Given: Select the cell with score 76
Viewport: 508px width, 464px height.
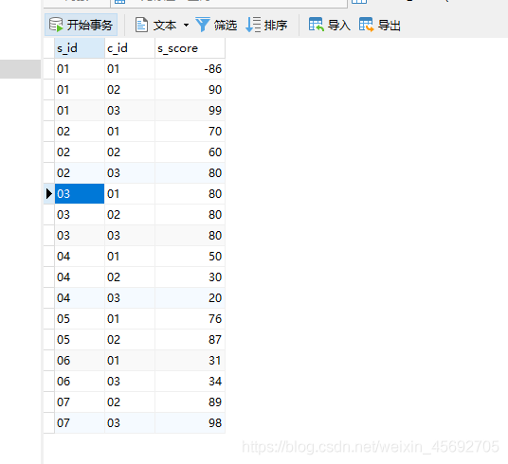Looking at the screenshot, I should click(190, 318).
